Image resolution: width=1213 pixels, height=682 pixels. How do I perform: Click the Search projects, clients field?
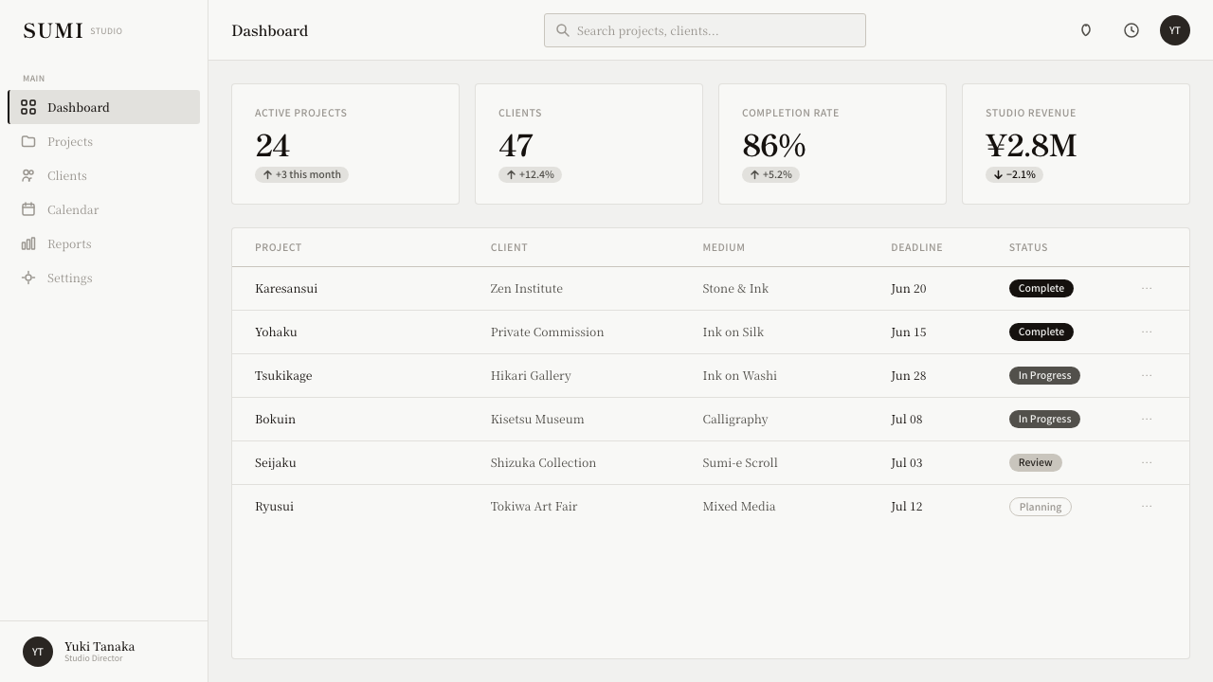705,30
